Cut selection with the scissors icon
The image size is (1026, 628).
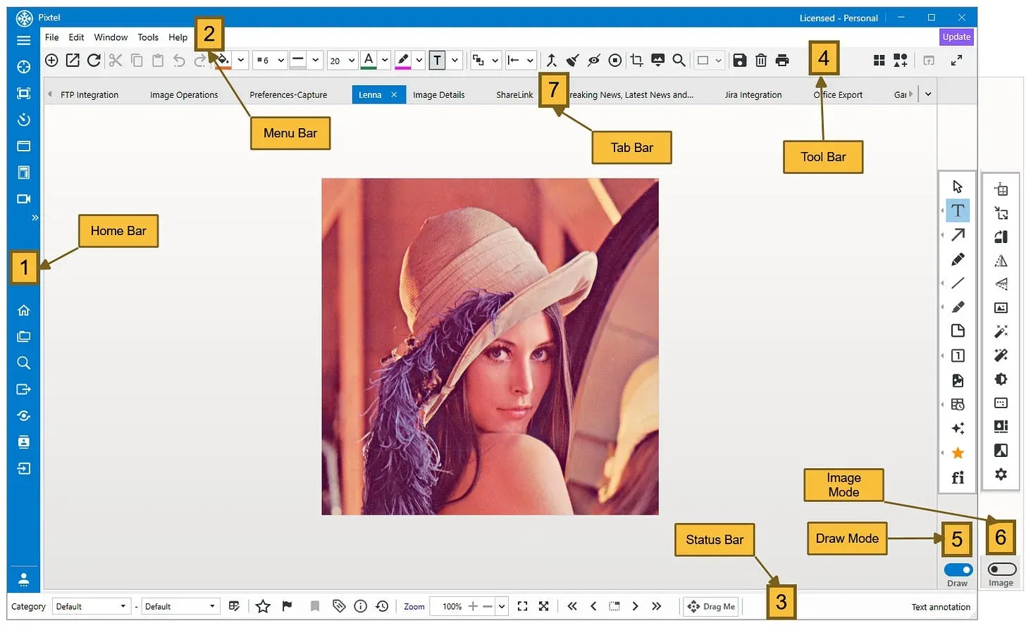click(116, 61)
